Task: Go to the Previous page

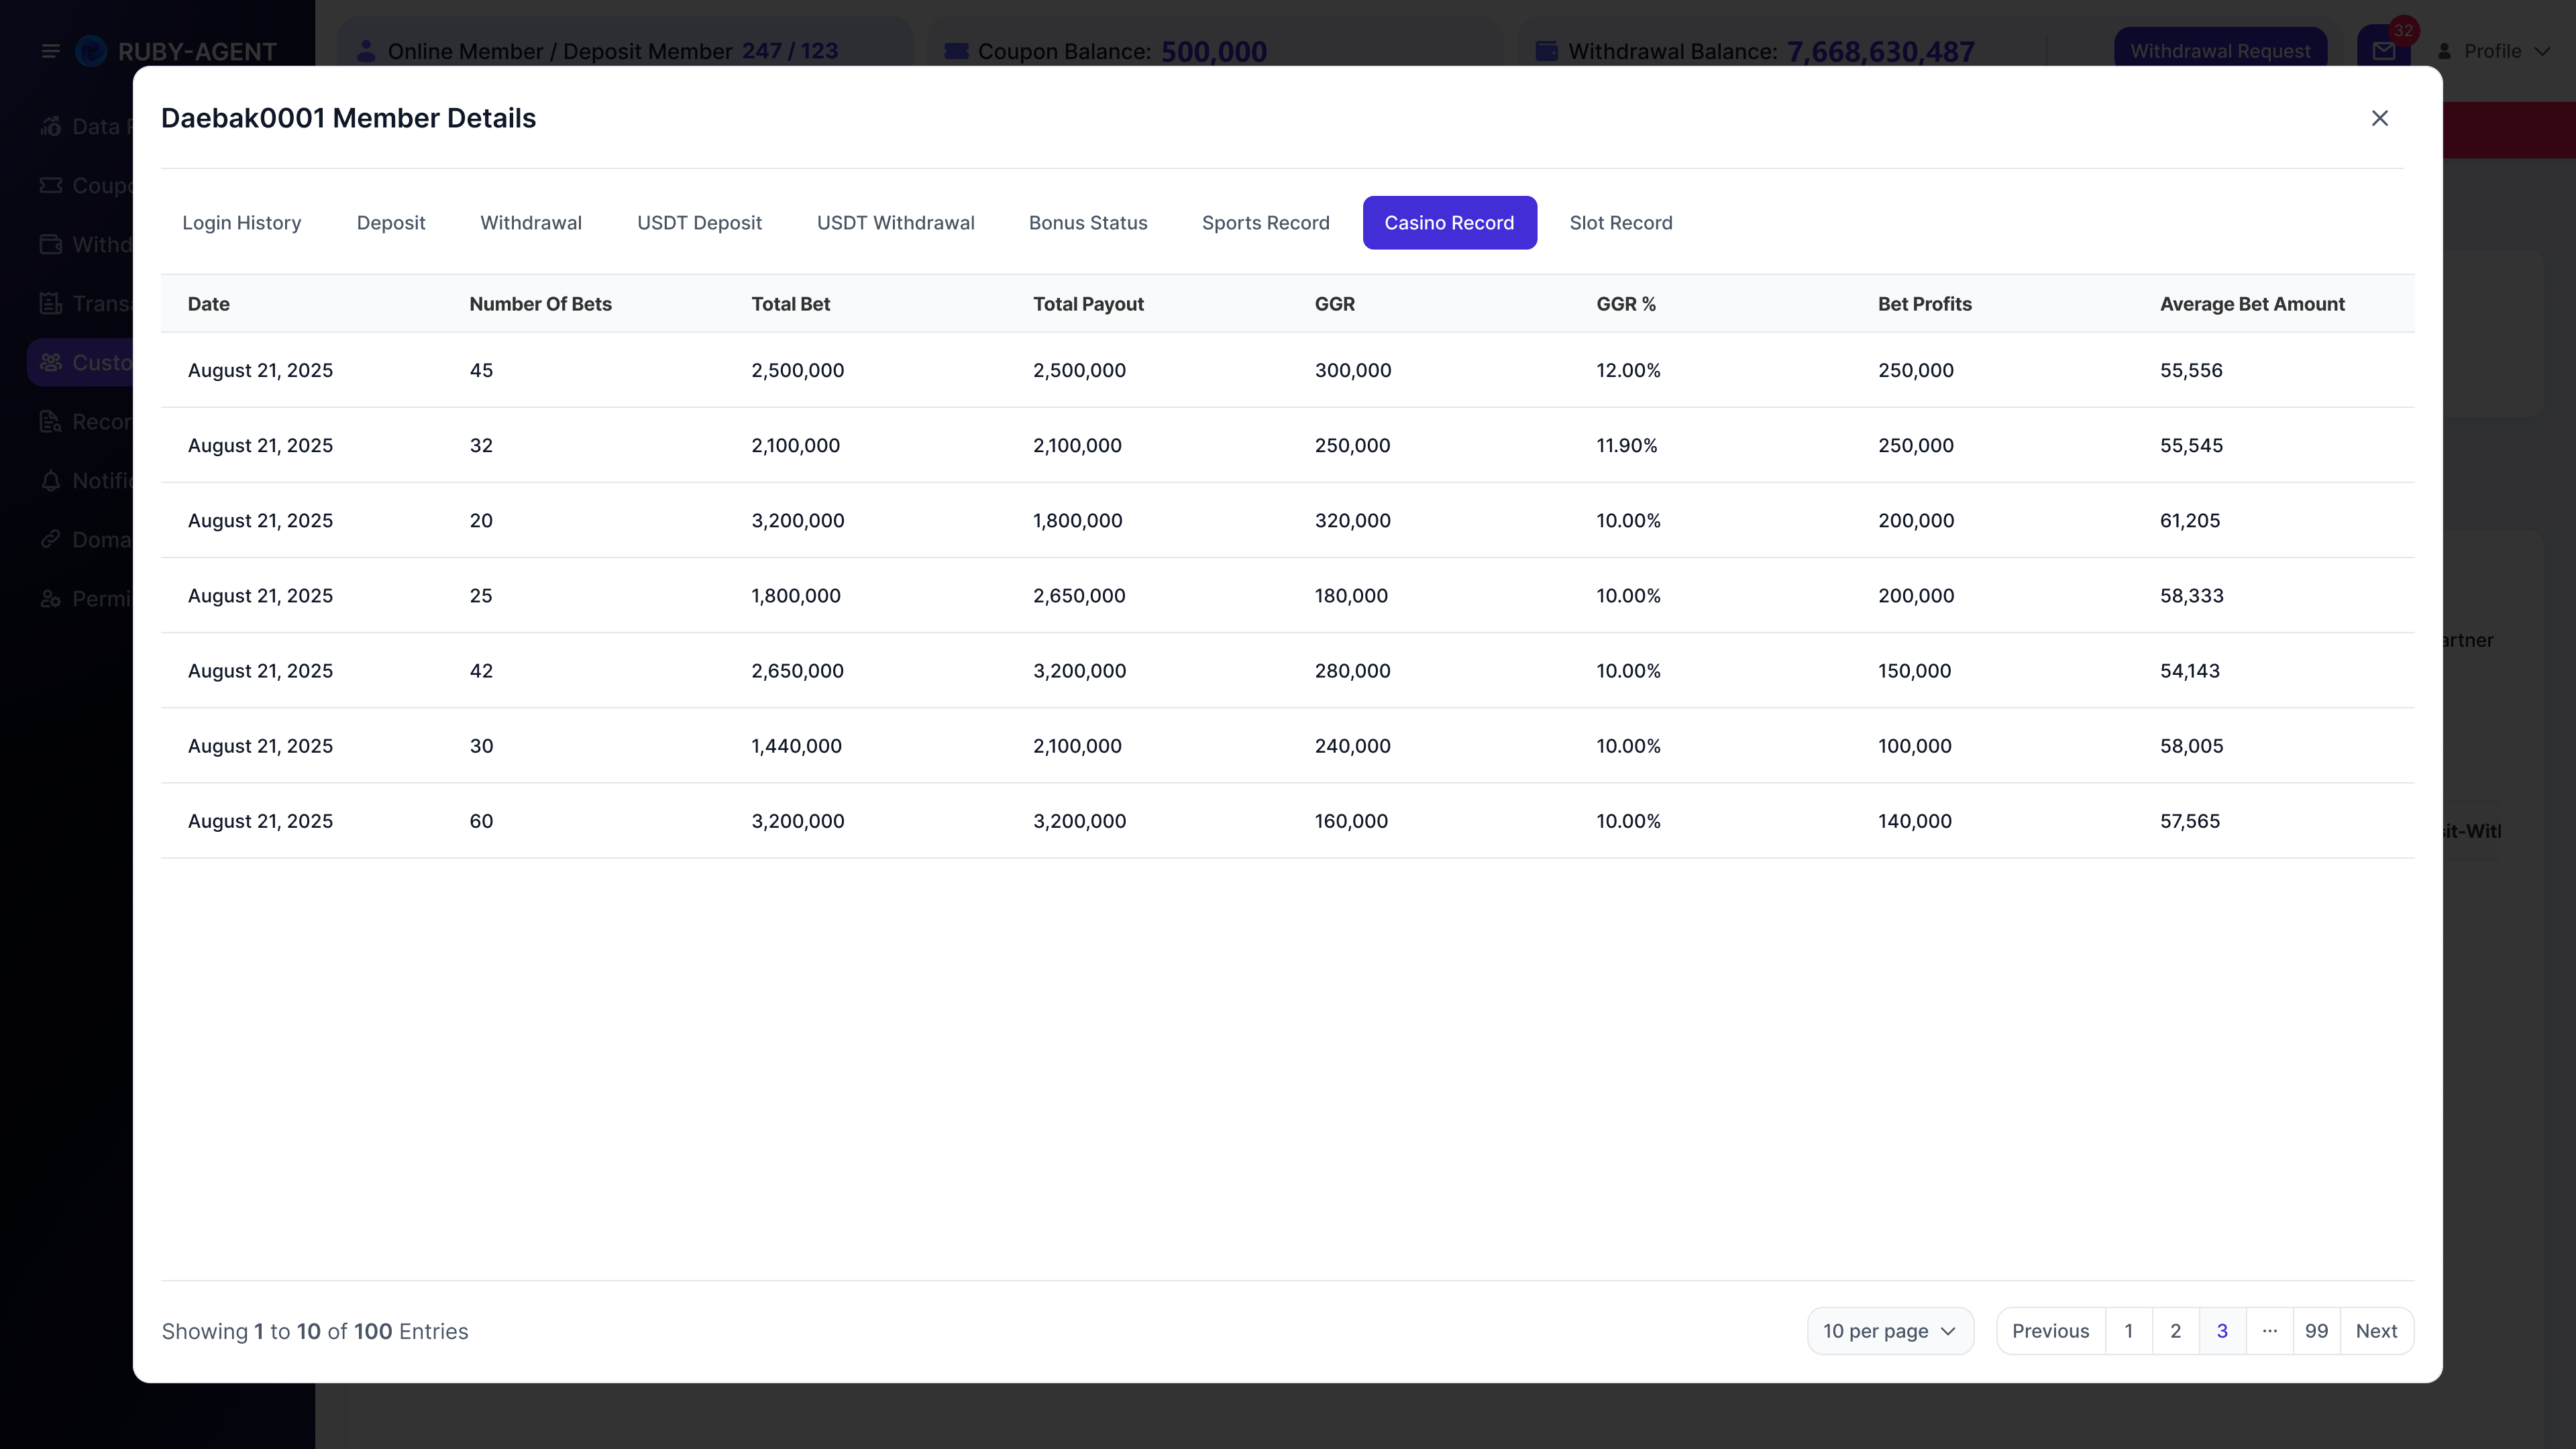Action: click(2050, 1331)
